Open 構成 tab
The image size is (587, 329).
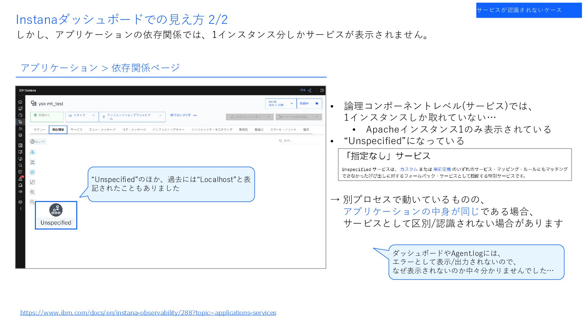point(306,130)
